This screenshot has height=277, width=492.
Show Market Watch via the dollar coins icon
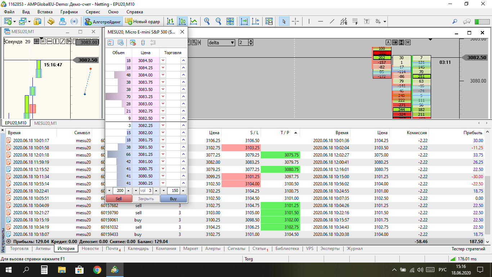coord(38,21)
